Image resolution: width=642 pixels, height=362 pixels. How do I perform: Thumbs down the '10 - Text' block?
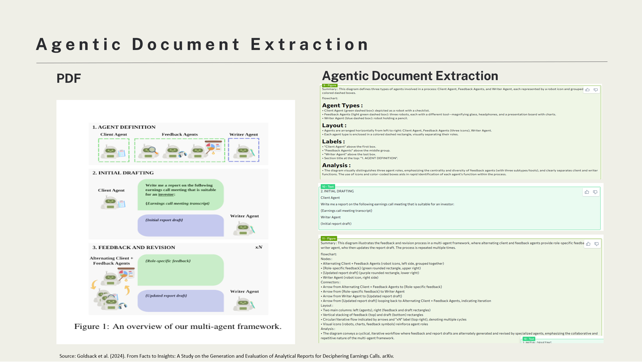pos(595,192)
